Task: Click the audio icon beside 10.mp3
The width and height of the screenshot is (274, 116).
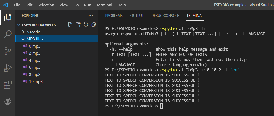Action: point(25,81)
